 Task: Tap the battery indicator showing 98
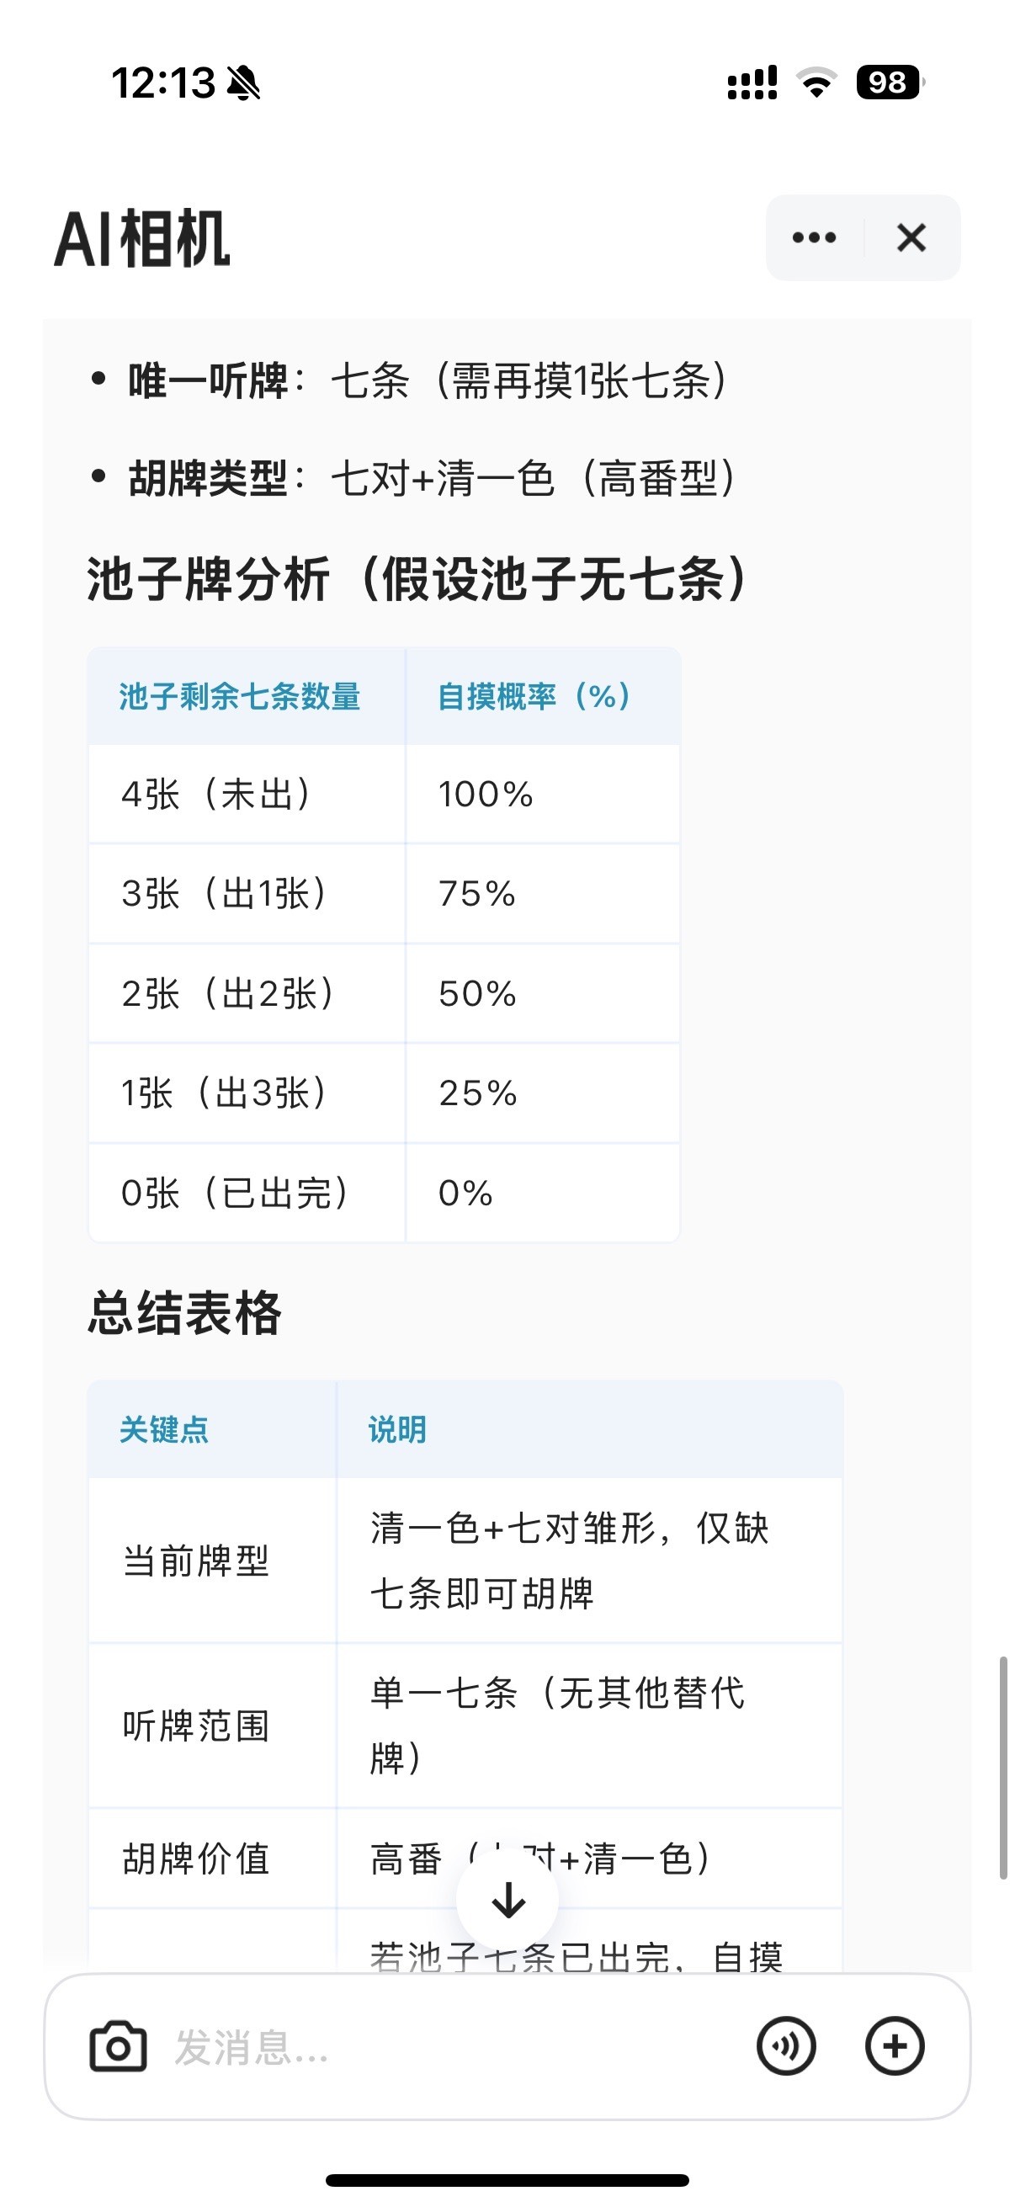point(890,82)
